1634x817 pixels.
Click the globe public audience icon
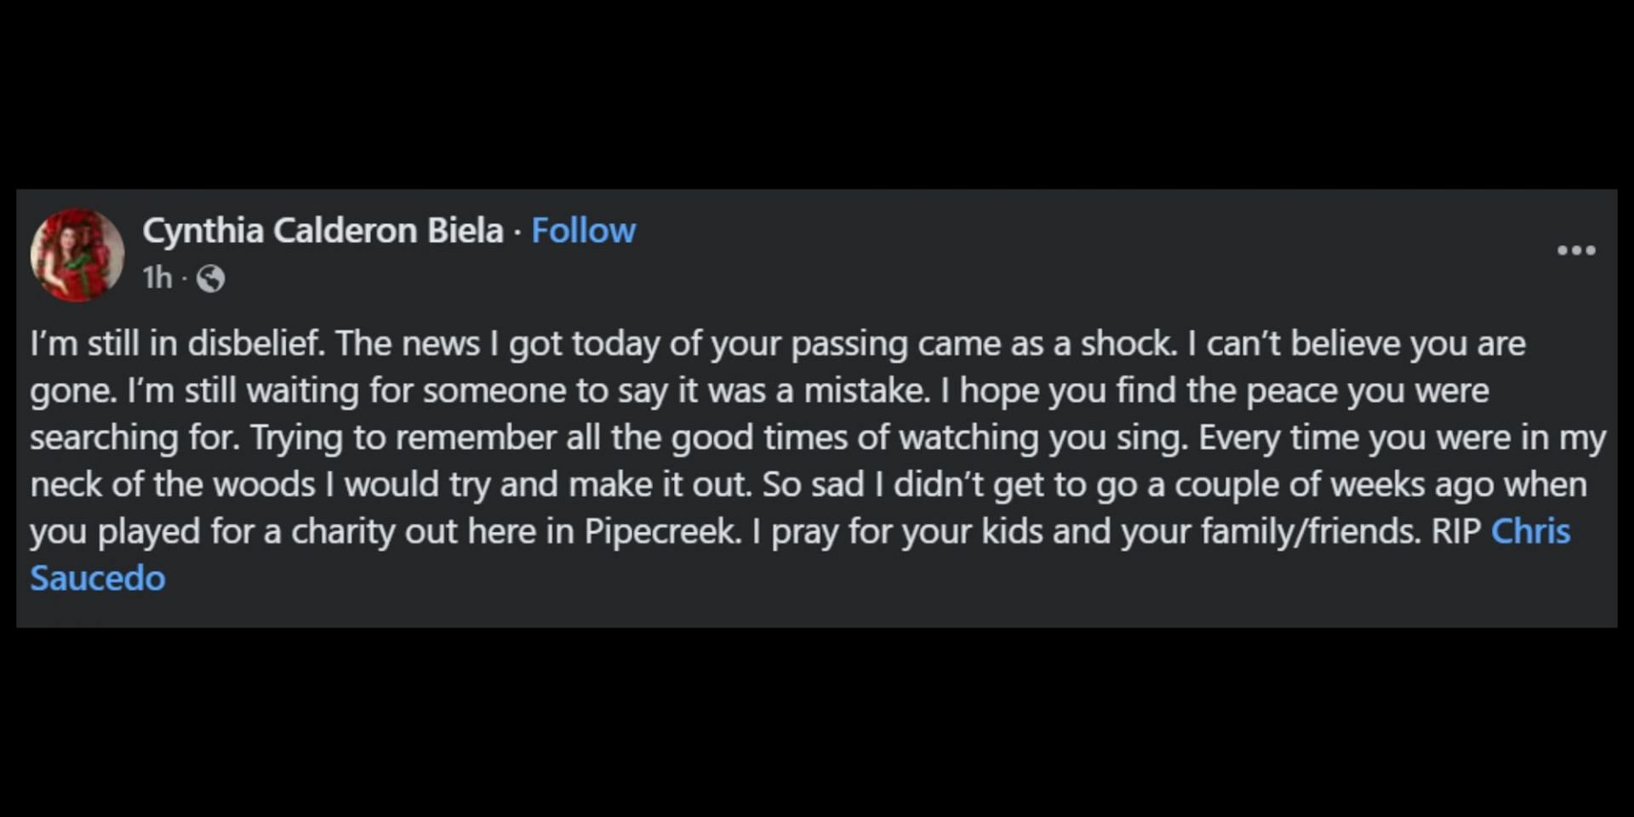[x=210, y=278]
